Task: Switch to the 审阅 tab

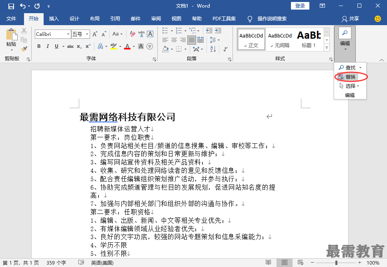Action: coord(156,19)
